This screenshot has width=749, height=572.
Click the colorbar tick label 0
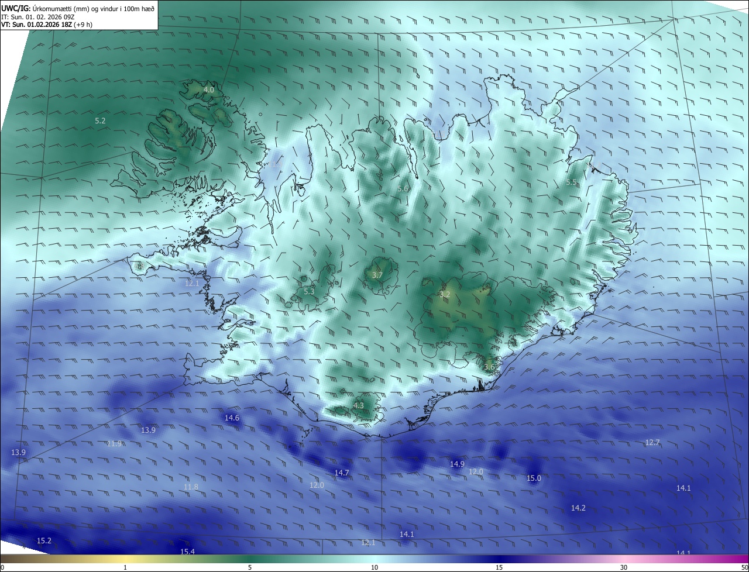(2, 567)
